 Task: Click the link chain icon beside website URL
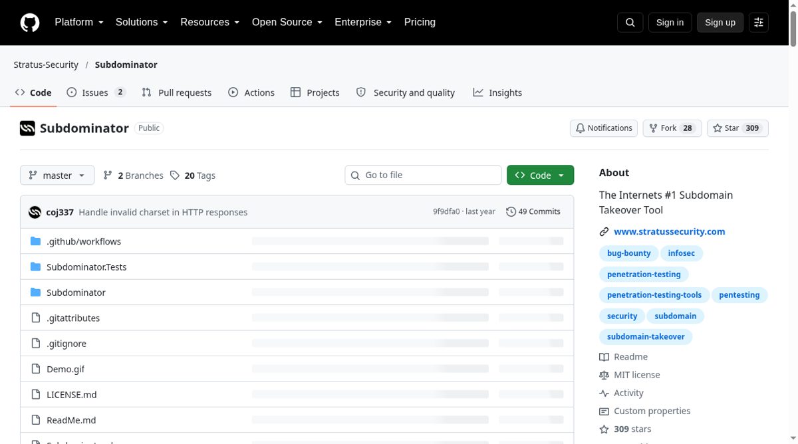point(604,232)
